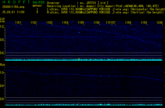165x108 pixels.
Task: Click the 1154 time marker
Action: [65, 23]
